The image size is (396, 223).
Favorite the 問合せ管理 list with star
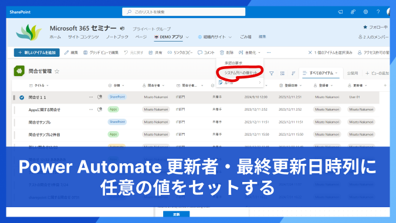click(x=57, y=71)
